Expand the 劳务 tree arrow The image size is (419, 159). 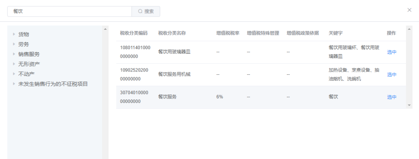pyautogui.click(x=14, y=44)
